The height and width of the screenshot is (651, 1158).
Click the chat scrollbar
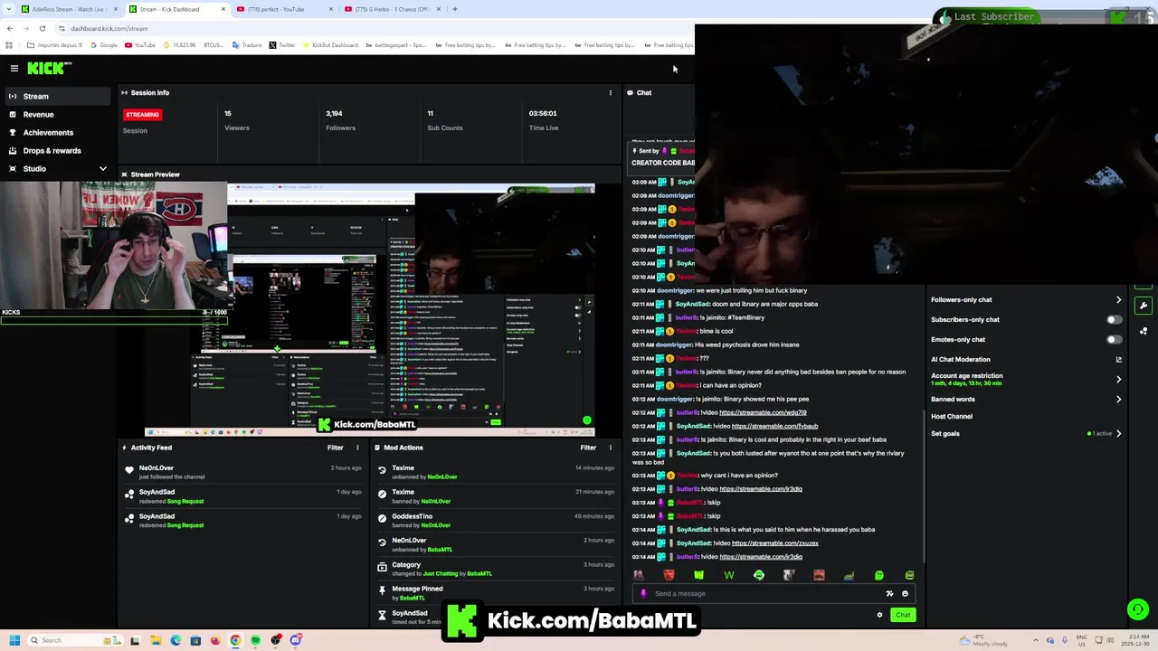click(923, 486)
